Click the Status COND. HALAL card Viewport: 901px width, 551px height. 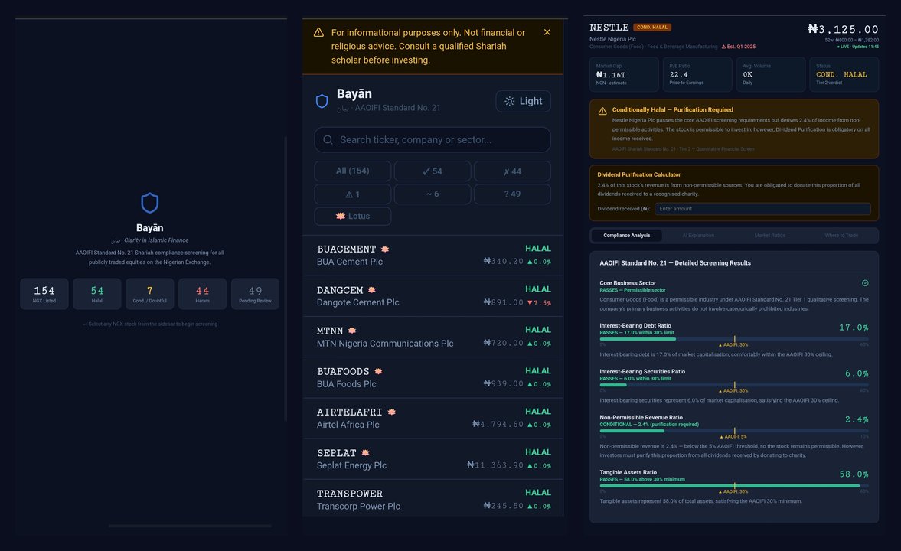(x=844, y=74)
